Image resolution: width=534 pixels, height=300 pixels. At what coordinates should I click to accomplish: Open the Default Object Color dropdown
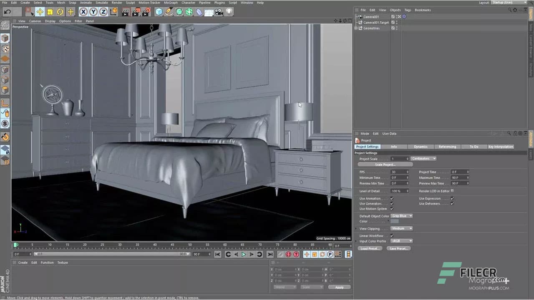(x=402, y=216)
